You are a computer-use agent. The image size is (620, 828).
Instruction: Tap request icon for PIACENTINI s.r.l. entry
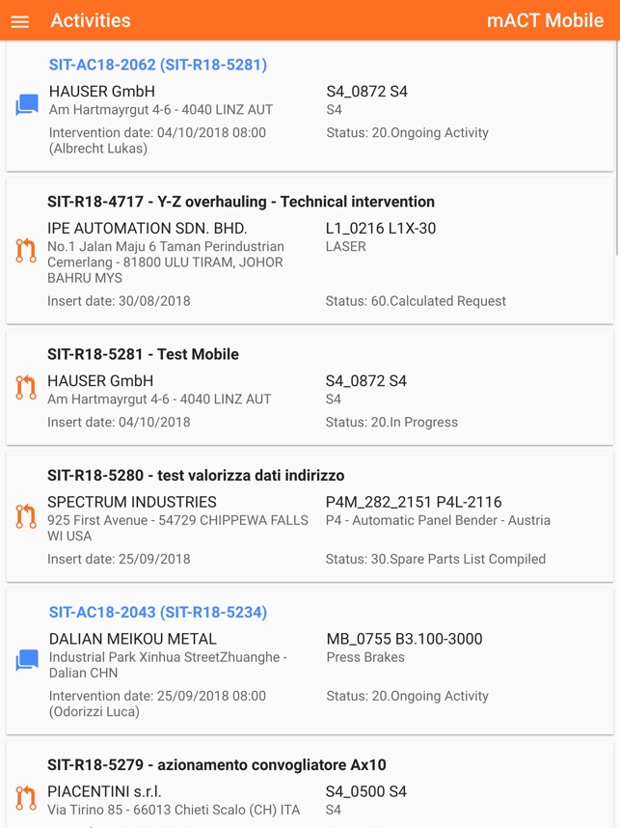tap(26, 798)
